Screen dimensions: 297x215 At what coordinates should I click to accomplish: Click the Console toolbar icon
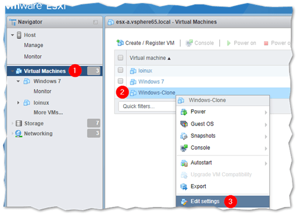pos(189,43)
